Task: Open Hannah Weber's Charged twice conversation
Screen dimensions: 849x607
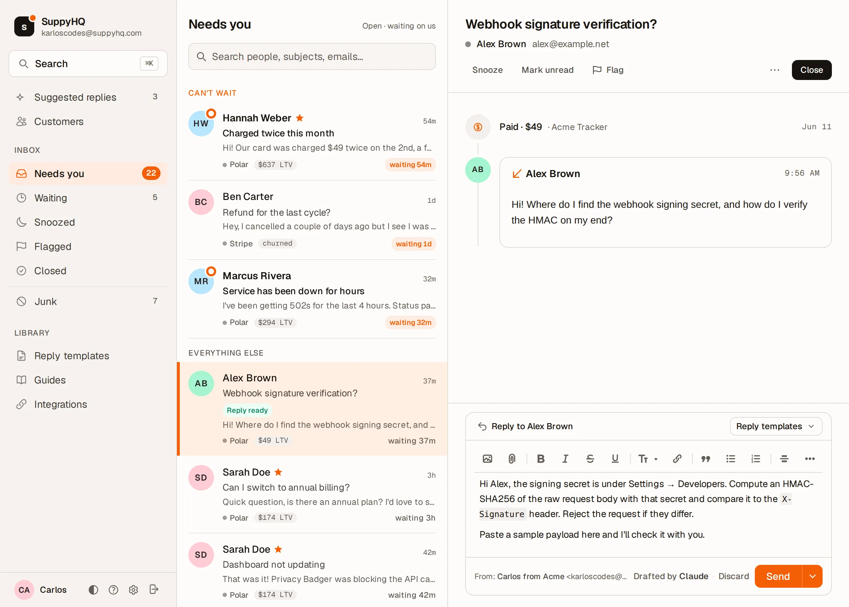Action: click(x=312, y=141)
